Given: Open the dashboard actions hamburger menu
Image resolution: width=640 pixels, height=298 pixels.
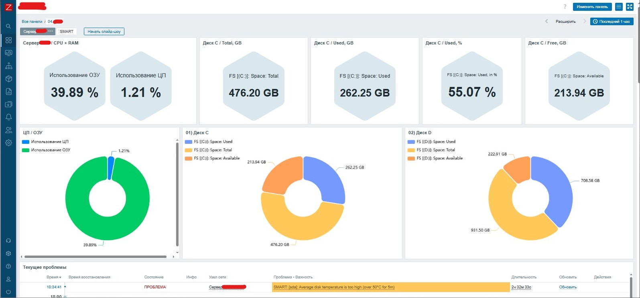Looking at the screenshot, I should (x=619, y=7).
